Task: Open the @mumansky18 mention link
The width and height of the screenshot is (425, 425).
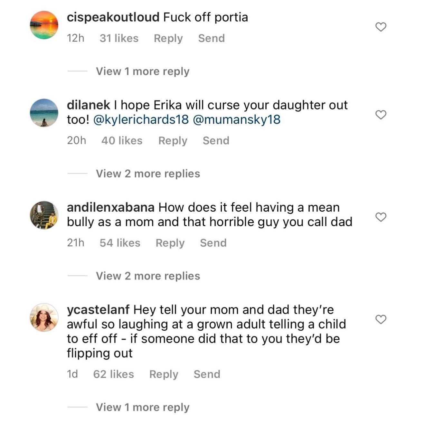Action: point(236,120)
